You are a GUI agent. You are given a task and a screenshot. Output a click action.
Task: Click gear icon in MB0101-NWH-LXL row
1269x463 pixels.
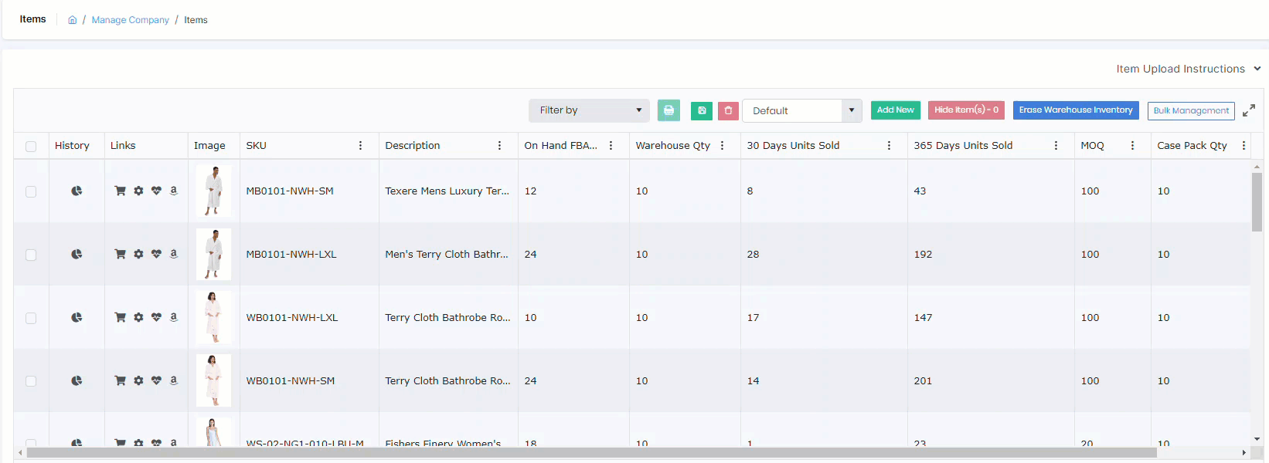coord(138,254)
